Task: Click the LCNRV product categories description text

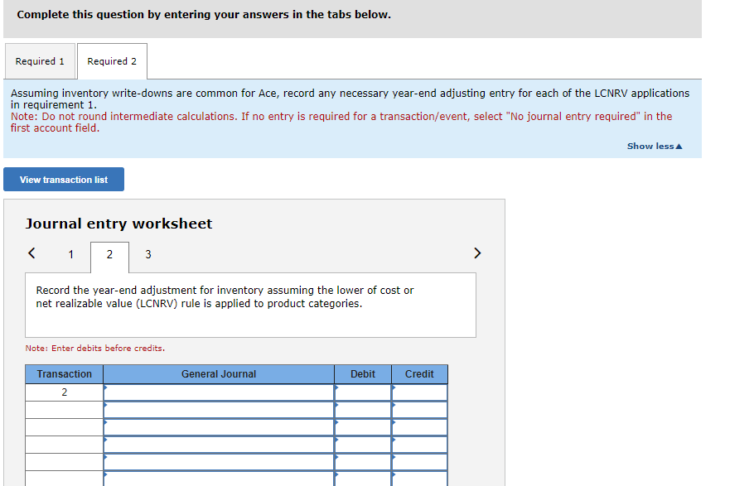Action: pos(225,296)
